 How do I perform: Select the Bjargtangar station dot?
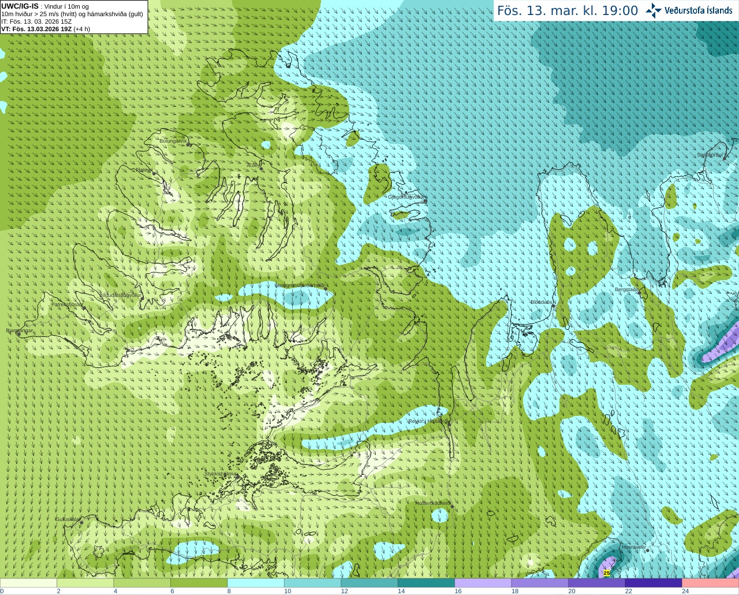point(18,334)
